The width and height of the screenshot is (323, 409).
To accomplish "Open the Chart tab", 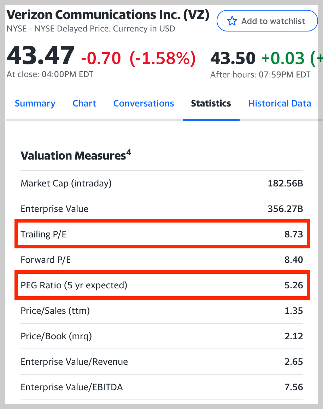I will (x=84, y=104).
